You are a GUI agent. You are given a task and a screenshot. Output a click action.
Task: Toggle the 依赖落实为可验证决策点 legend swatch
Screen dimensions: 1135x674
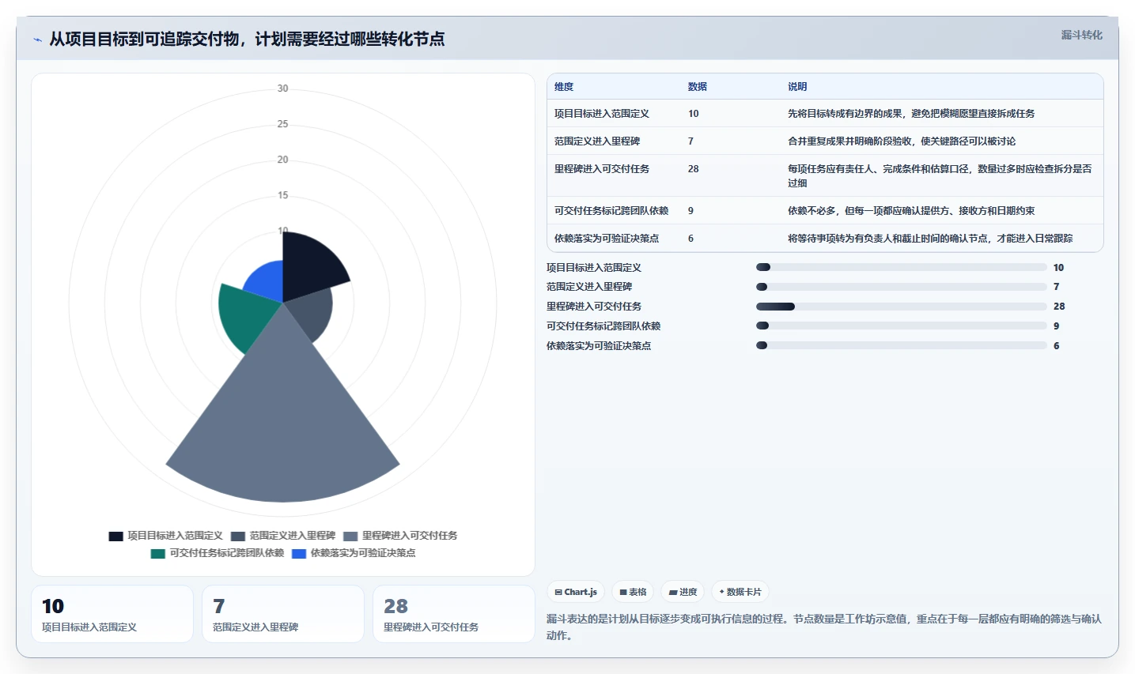tap(299, 553)
